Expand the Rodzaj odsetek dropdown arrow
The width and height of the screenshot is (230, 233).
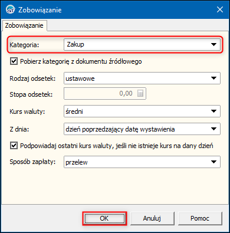click(213, 78)
